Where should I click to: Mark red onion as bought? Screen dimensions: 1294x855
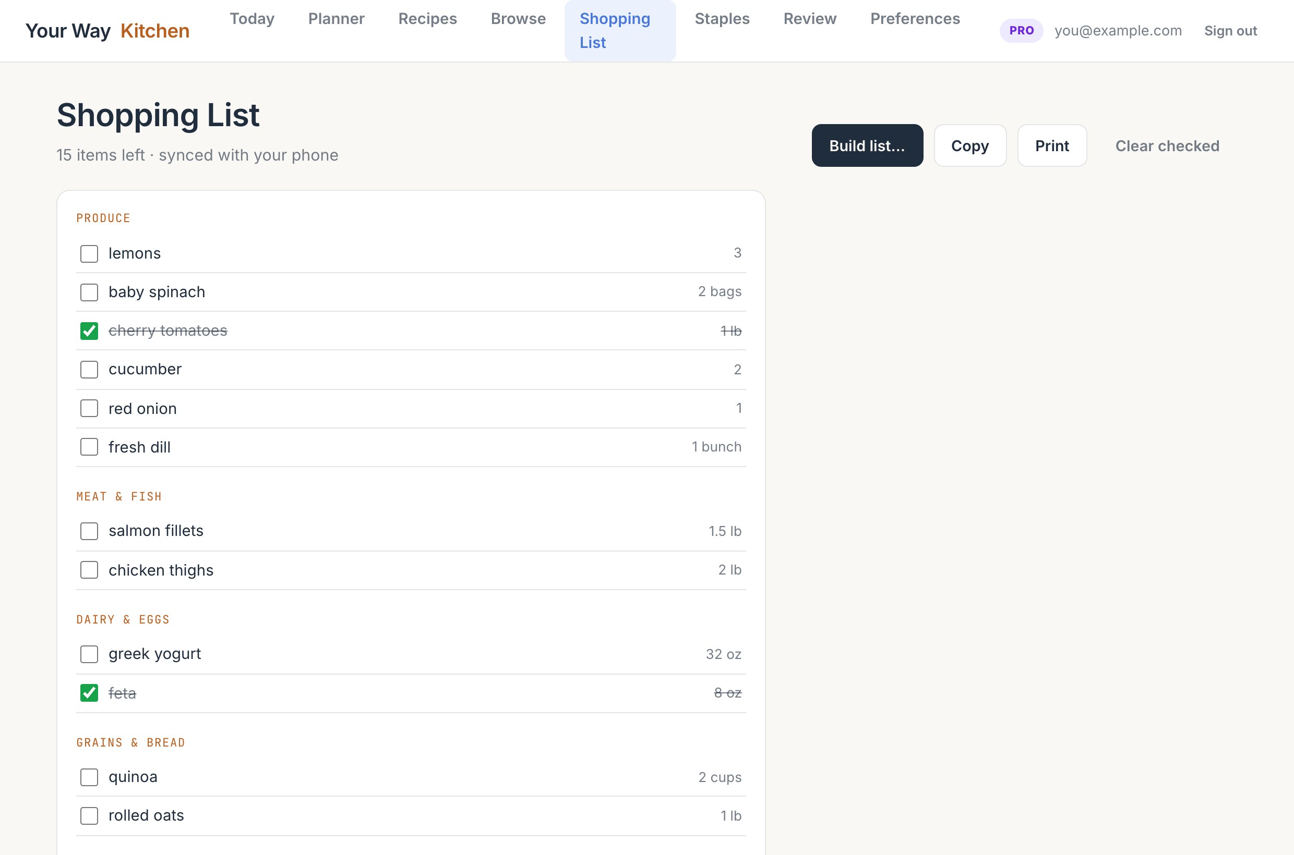coord(89,408)
